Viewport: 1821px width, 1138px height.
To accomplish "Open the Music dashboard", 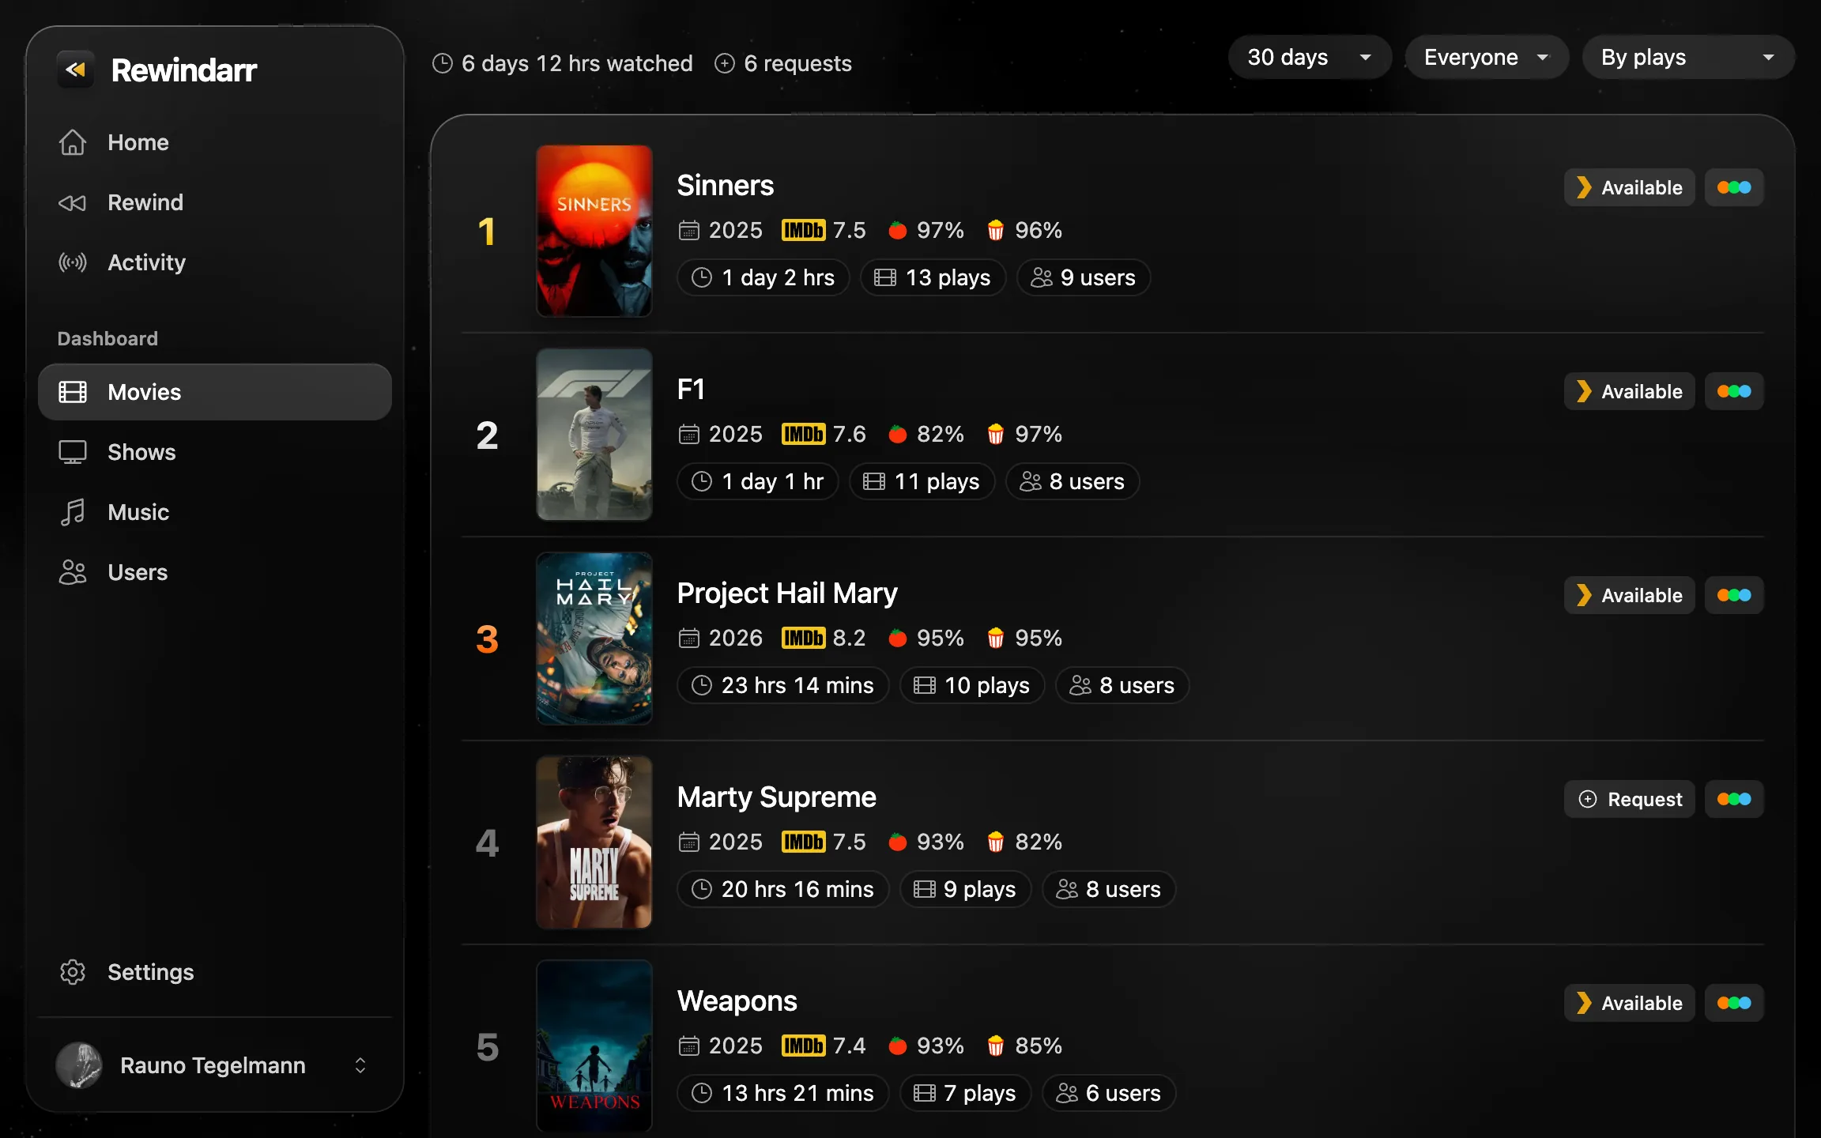I will 215,512.
